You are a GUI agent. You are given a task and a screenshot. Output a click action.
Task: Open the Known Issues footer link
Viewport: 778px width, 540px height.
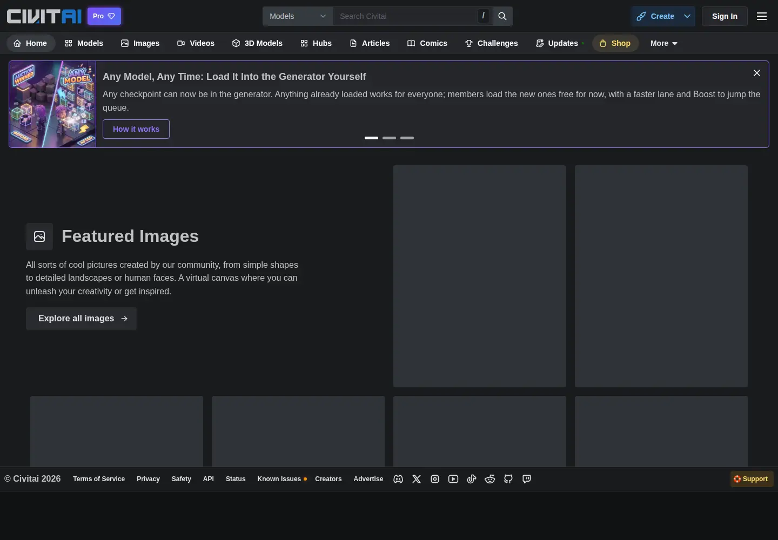click(x=279, y=479)
